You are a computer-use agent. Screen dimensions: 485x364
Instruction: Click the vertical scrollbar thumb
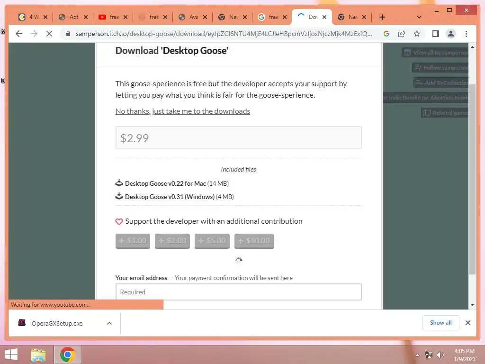[x=472, y=179]
